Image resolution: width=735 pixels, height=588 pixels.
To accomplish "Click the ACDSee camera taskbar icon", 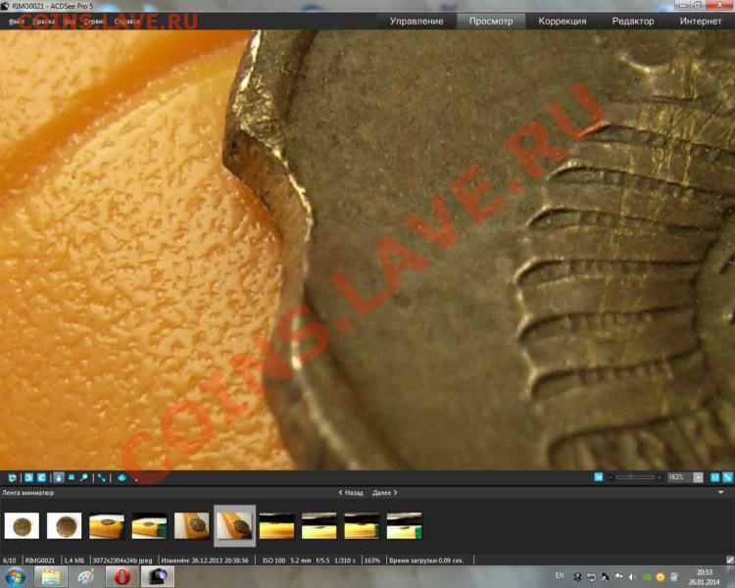I will click(x=158, y=577).
